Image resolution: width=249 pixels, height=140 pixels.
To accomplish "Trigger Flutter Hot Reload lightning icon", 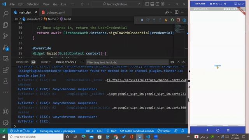I will pyautogui.click(x=166, y=20).
